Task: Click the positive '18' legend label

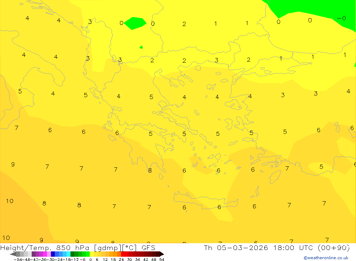Action: tap(113, 260)
